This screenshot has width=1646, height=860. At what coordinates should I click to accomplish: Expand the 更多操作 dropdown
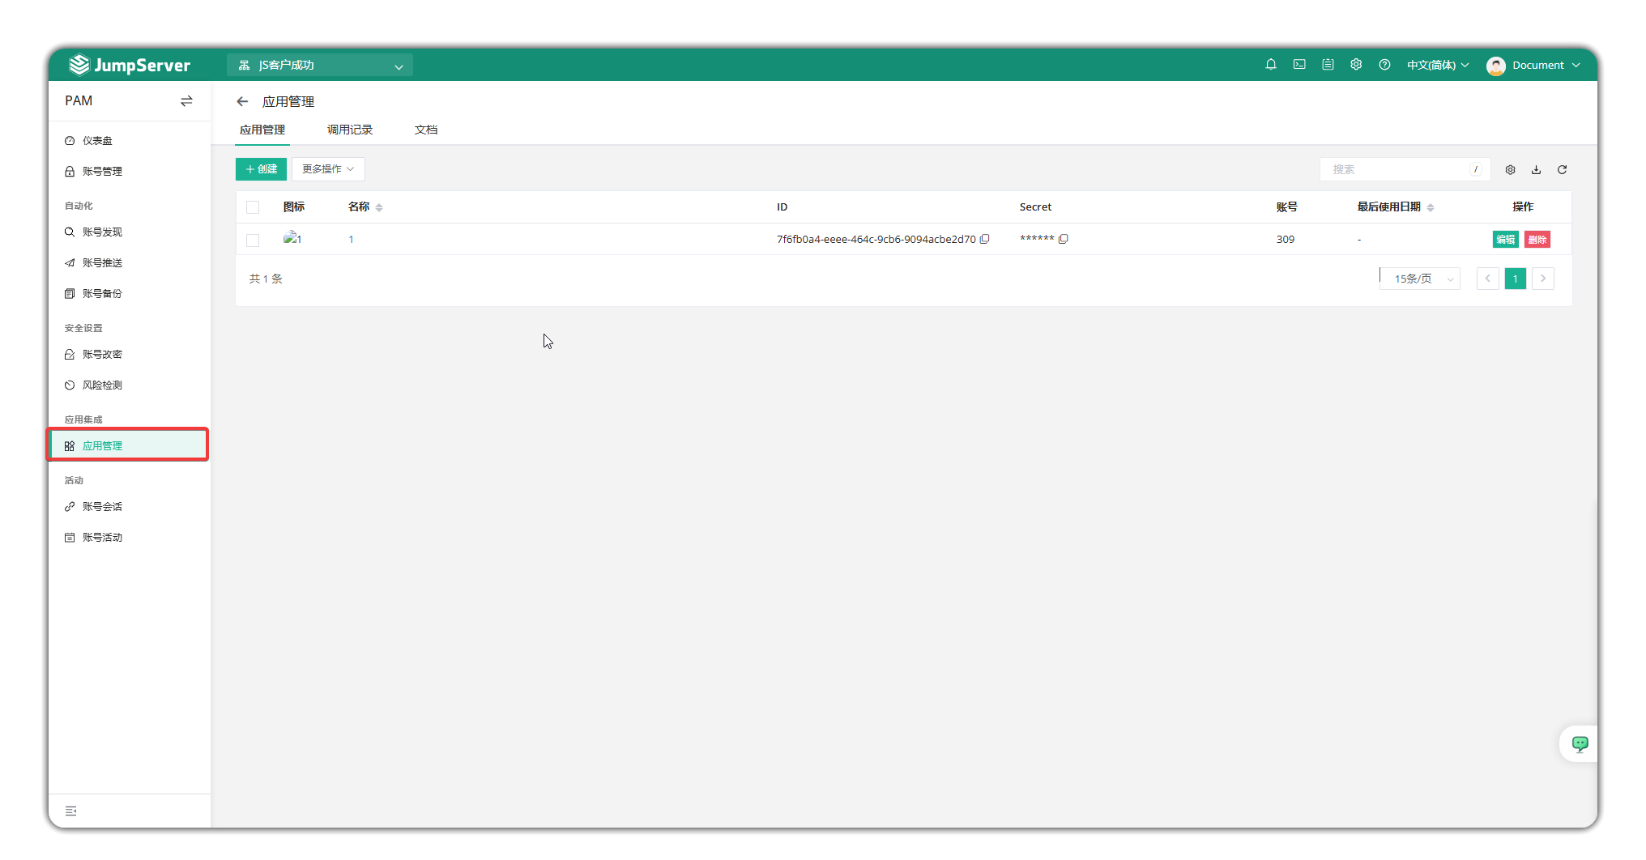tap(328, 169)
